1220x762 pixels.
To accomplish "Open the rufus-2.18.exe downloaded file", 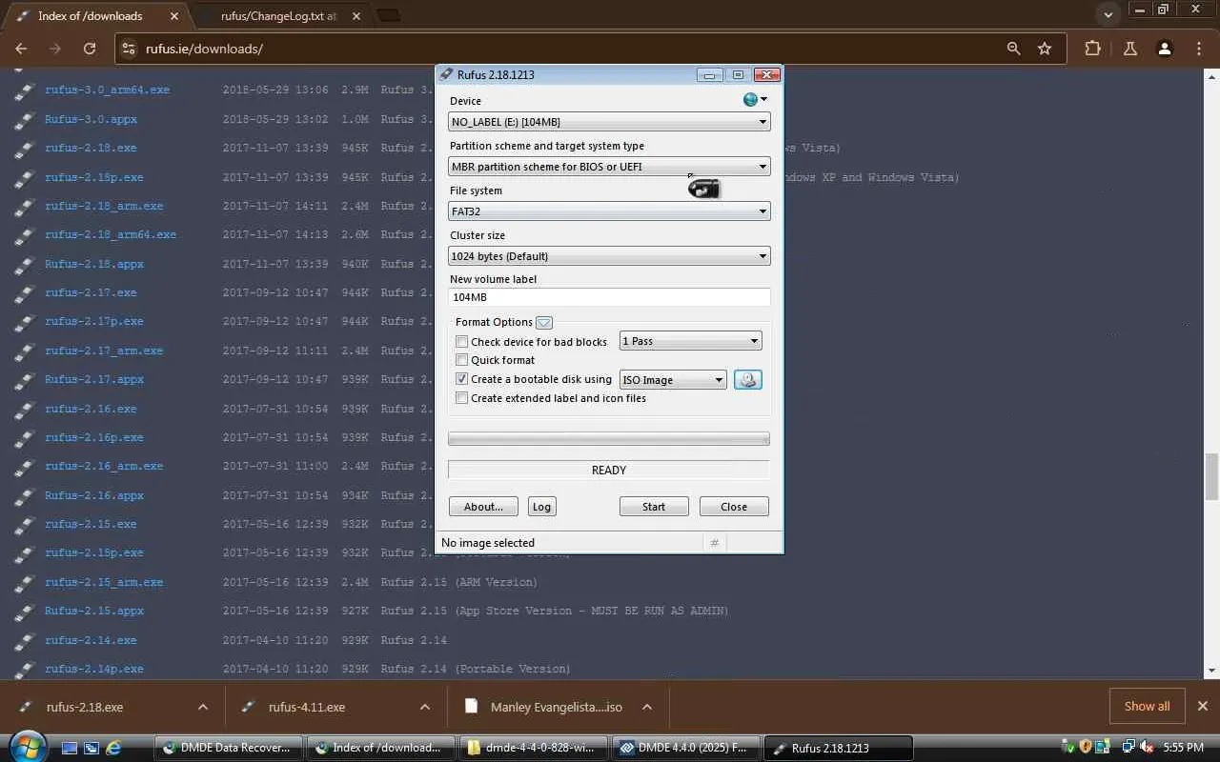I will click(85, 707).
